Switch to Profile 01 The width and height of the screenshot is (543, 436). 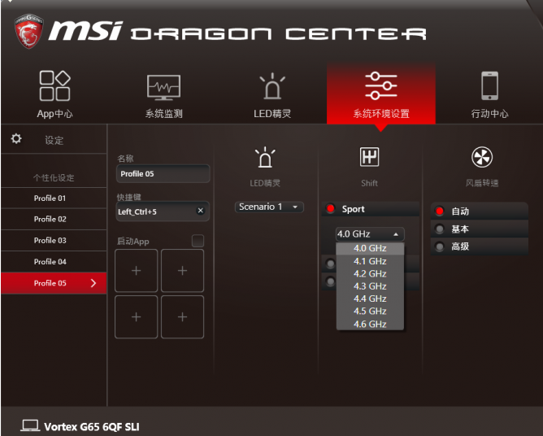click(54, 198)
